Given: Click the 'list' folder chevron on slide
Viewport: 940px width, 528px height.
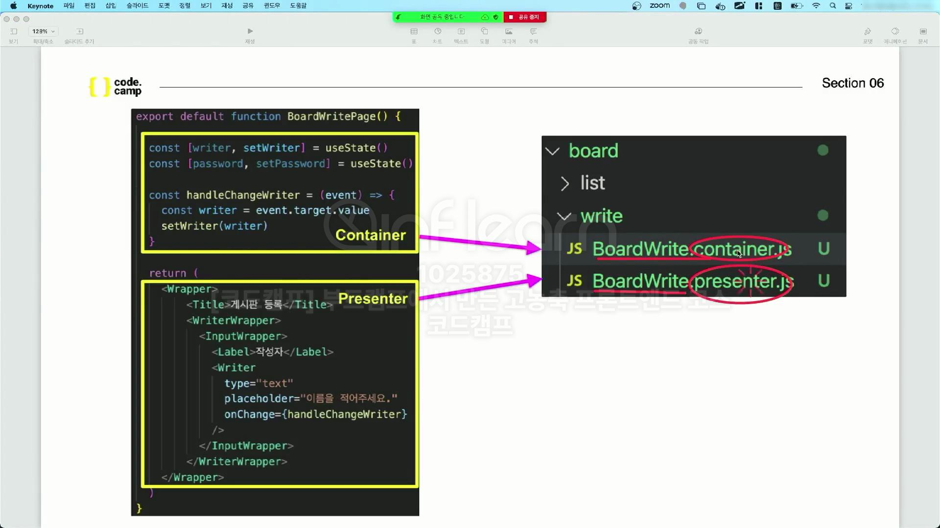Looking at the screenshot, I should [564, 184].
